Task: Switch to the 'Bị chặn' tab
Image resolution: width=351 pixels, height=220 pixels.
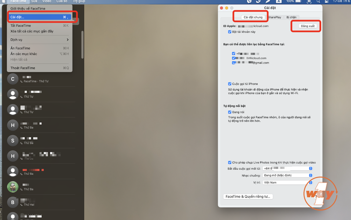Action: coord(291,17)
